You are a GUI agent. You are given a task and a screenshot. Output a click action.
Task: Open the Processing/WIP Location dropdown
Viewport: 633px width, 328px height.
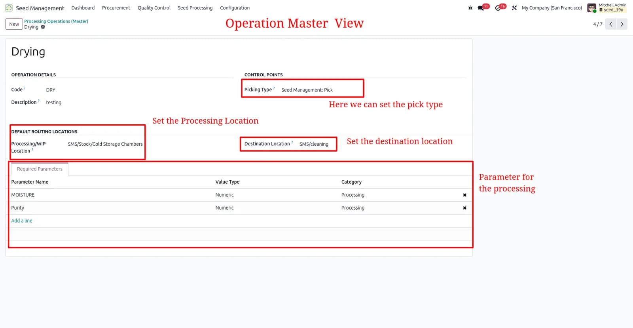coord(105,144)
